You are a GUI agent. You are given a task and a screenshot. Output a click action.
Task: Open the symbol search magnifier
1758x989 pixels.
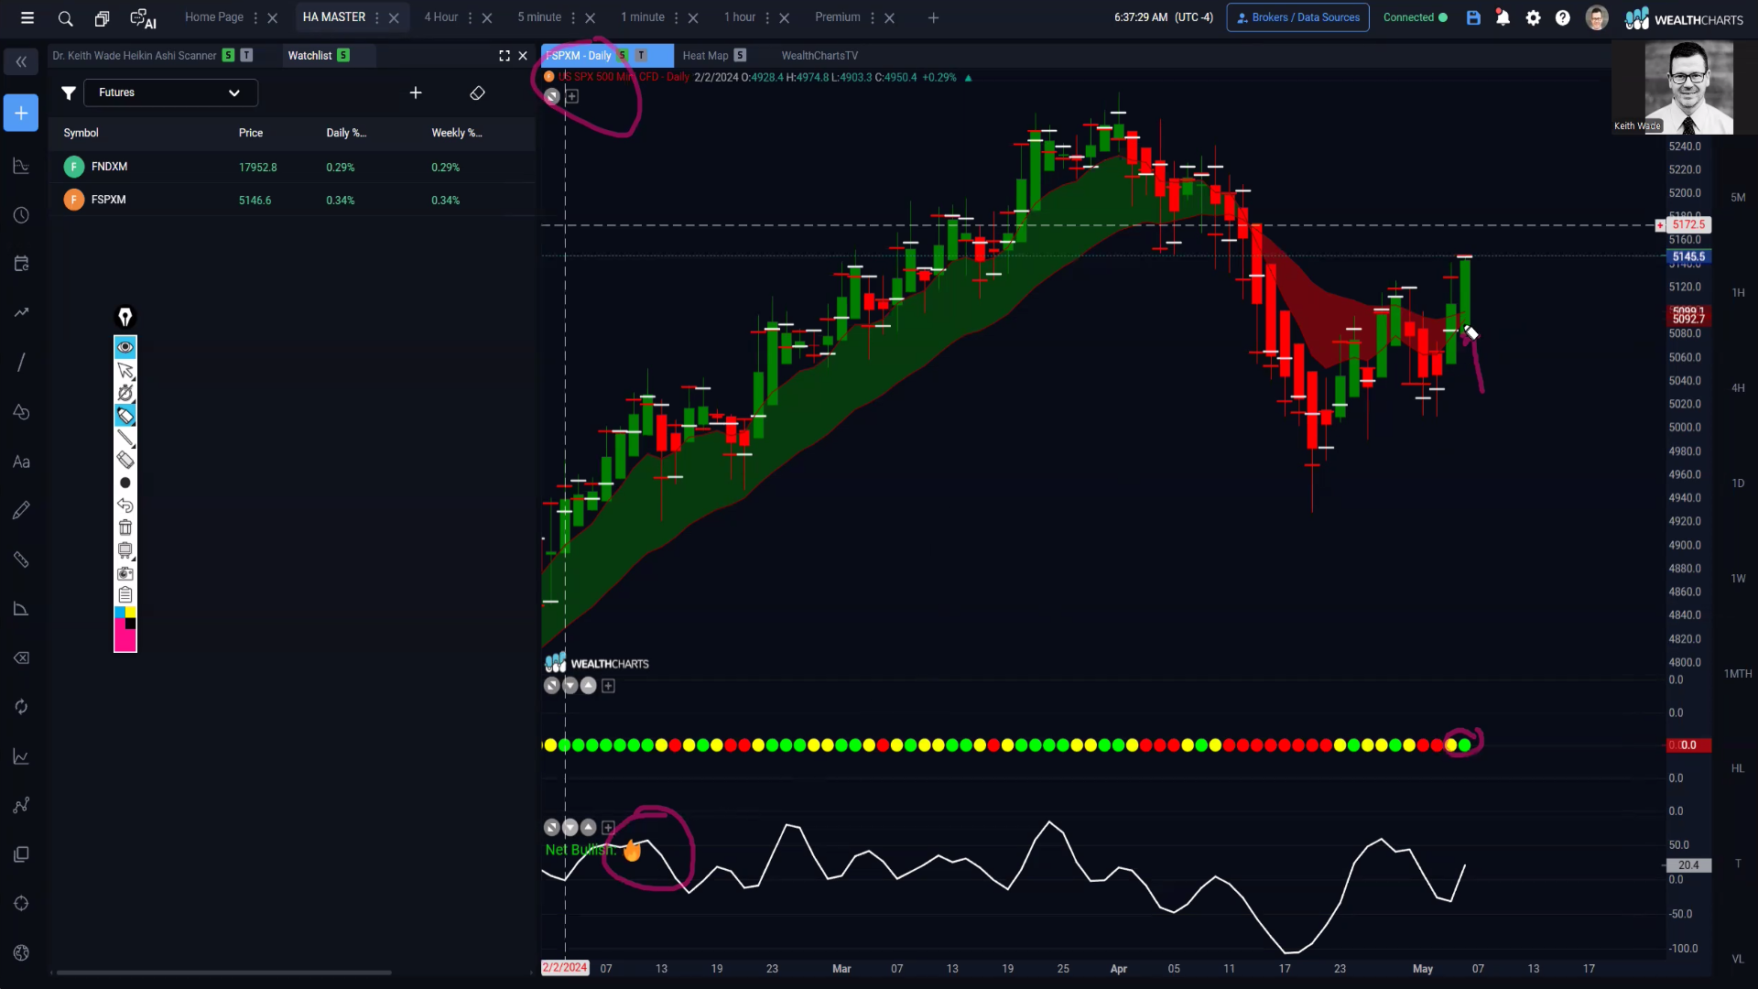pos(65,18)
